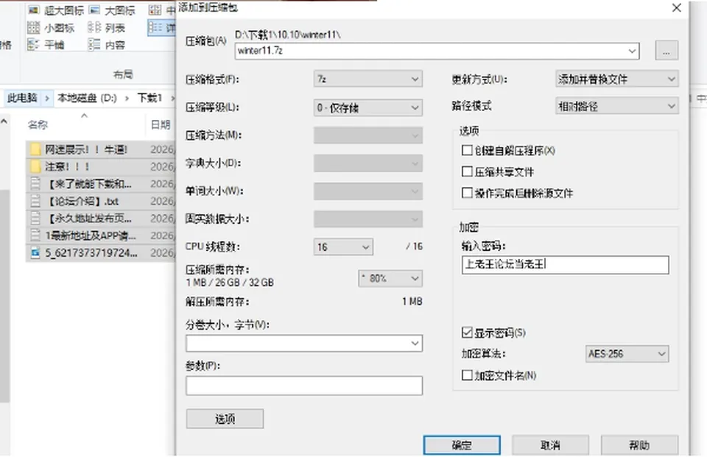Uncheck the 显示密码 checkbox
707x457 pixels.
[467, 333]
